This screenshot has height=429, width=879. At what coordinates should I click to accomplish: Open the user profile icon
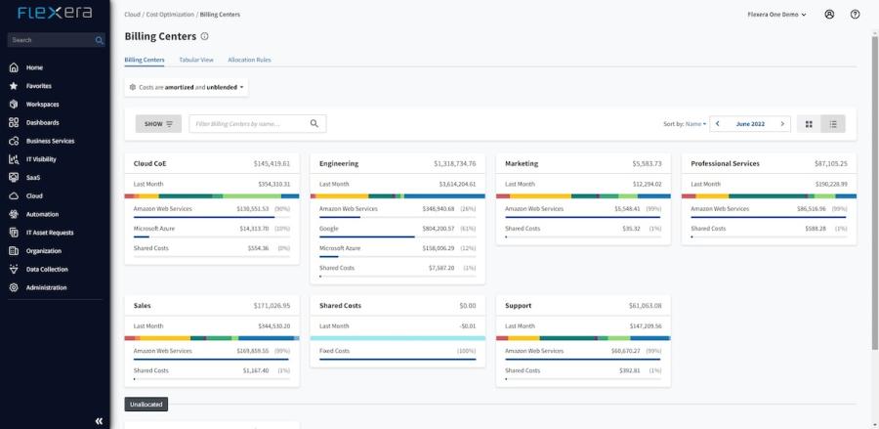(829, 15)
